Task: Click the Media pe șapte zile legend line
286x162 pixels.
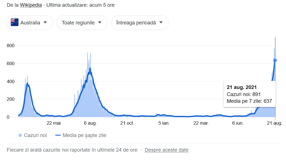Action: point(58,135)
